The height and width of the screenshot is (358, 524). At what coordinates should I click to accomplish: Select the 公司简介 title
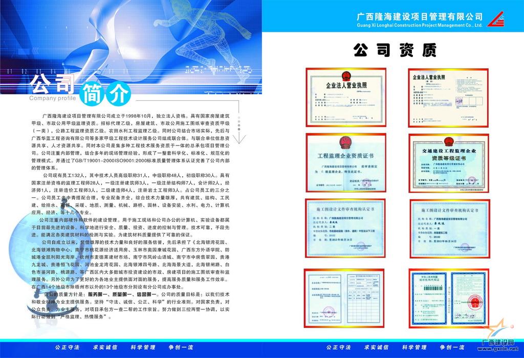(79, 89)
